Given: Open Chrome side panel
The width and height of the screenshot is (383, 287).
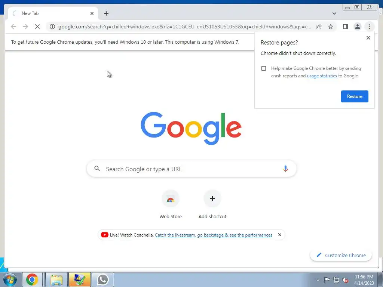Looking at the screenshot, I should (345, 27).
